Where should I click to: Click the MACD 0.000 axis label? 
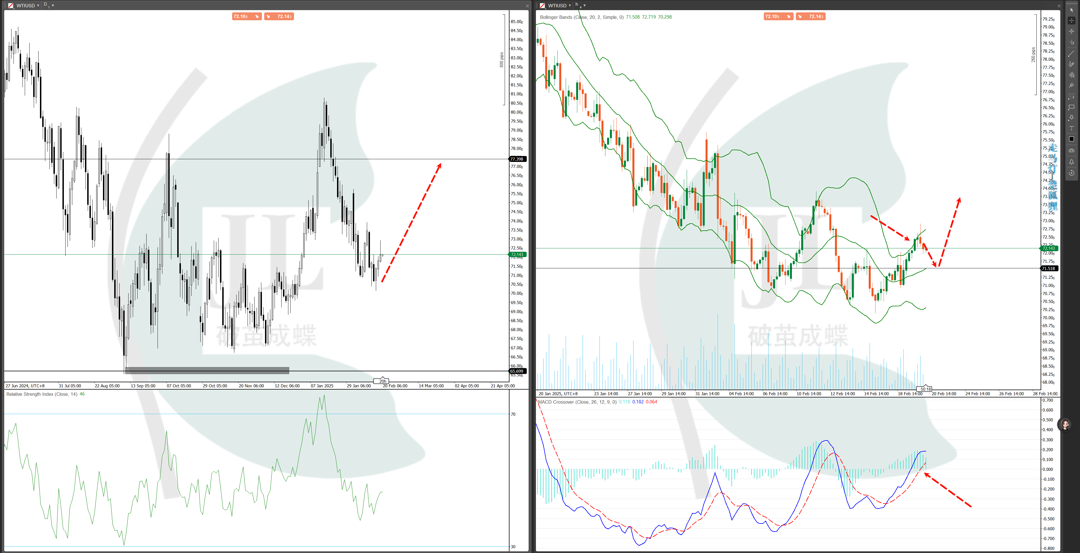click(x=1048, y=469)
